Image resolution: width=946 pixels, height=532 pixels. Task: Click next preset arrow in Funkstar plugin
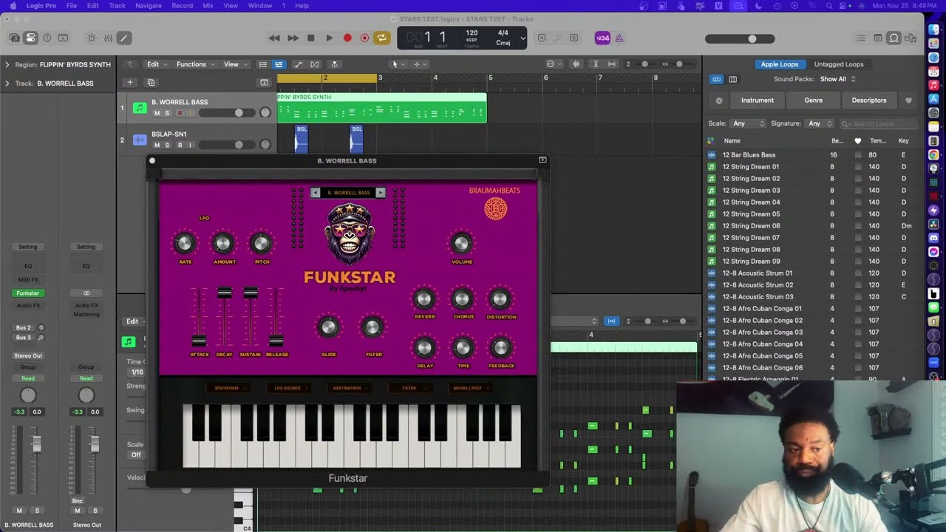[x=380, y=193]
